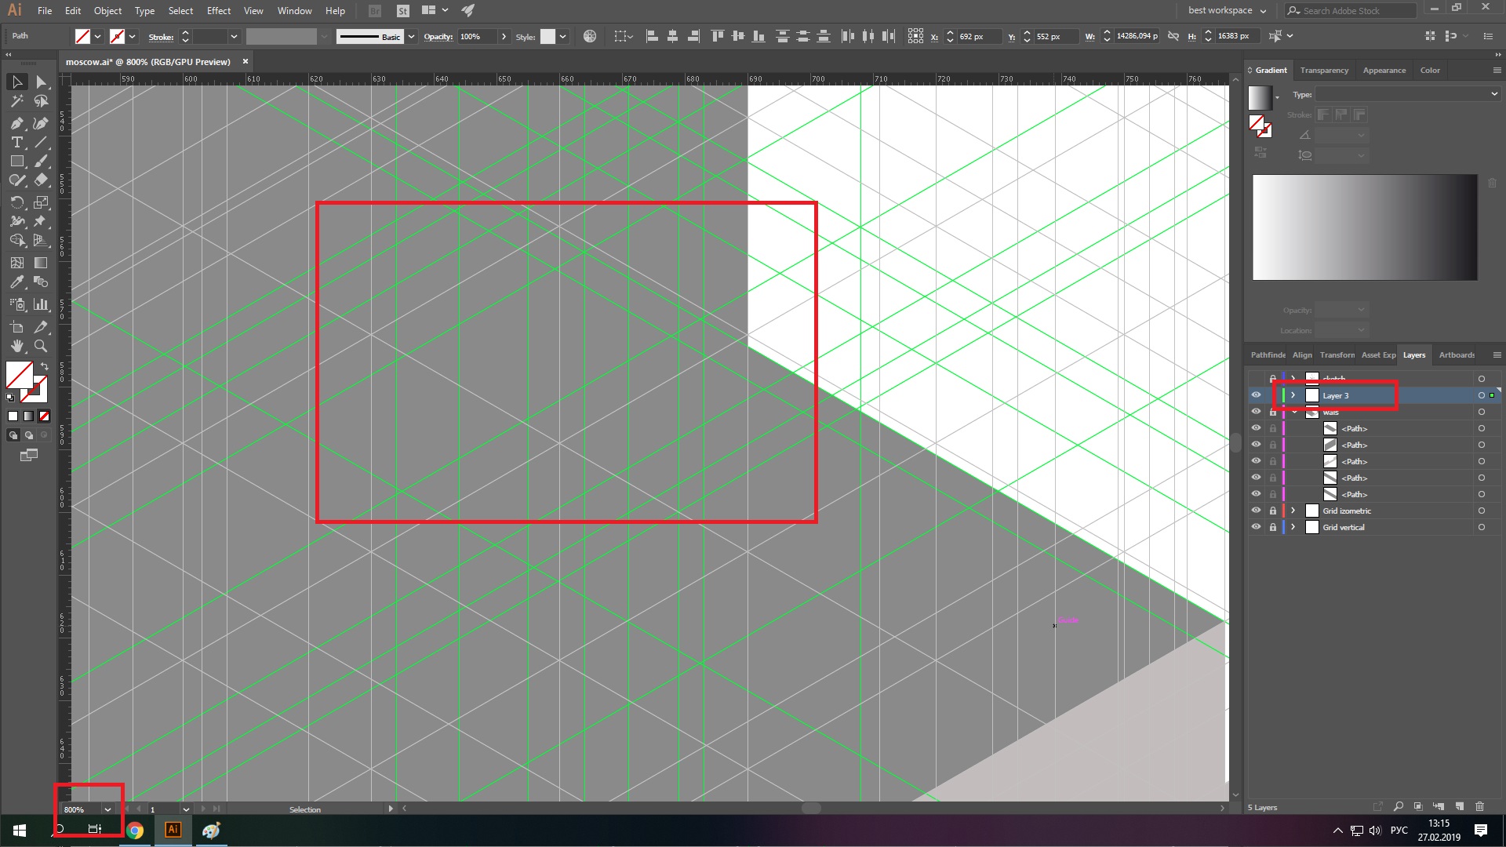Expand the Grid vertical layer
This screenshot has width=1506, height=847.
pyautogui.click(x=1293, y=527)
